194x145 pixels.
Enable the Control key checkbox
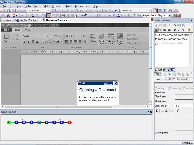coord(170,89)
